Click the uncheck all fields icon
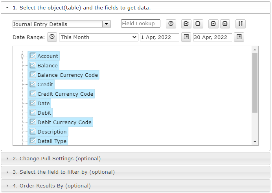 [198, 24]
